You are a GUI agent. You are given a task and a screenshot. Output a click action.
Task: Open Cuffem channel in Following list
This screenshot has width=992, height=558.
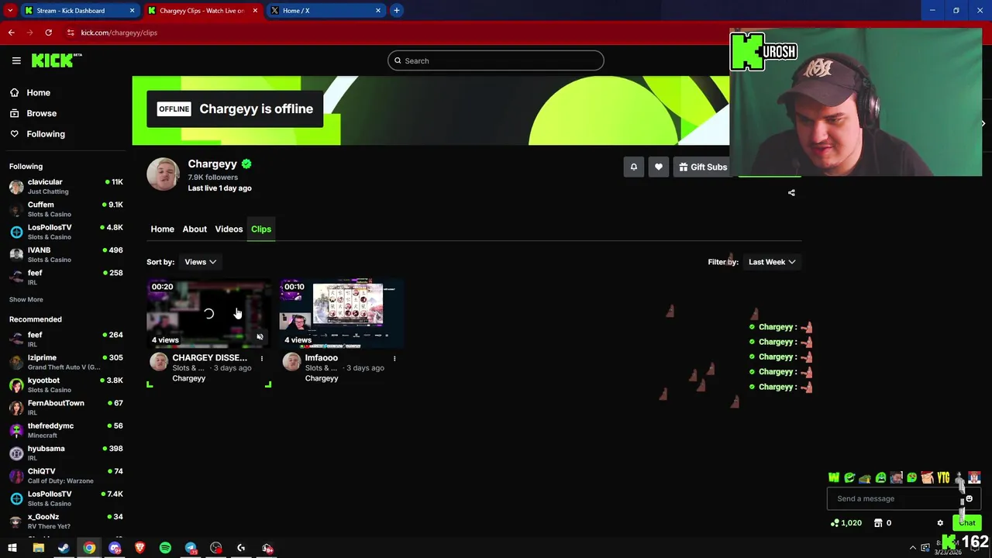tap(66, 209)
